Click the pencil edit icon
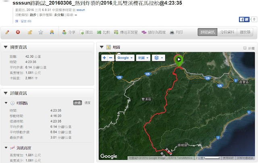Screen dimensions: 258x163 (7, 32)
